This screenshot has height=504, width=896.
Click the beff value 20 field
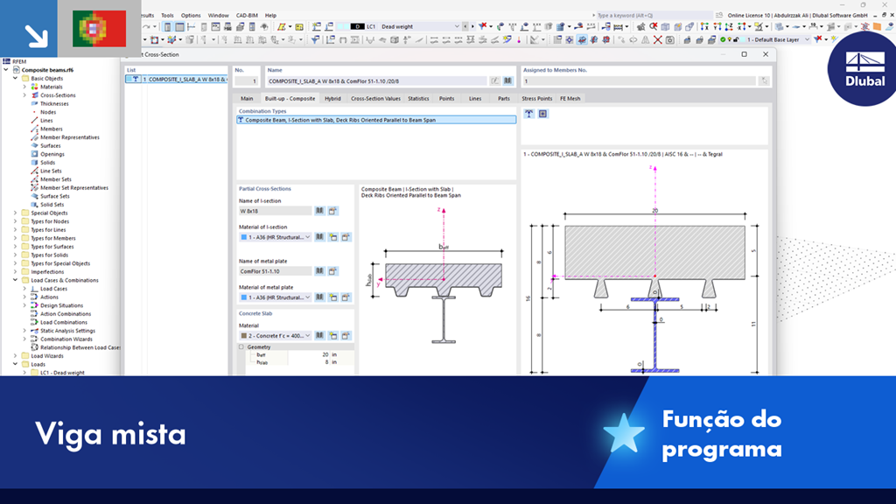coord(309,355)
